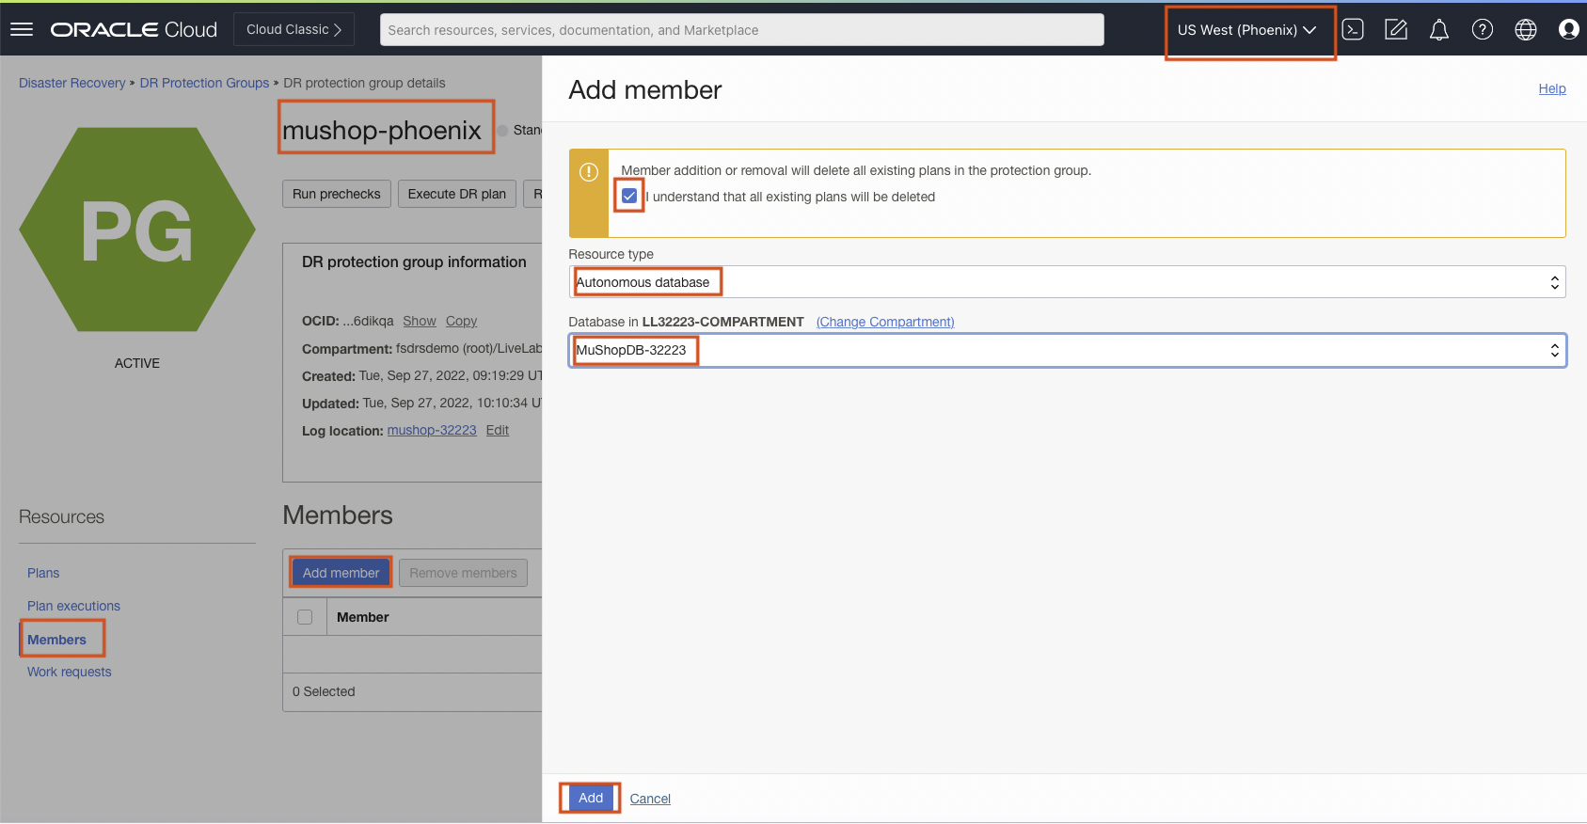Go to Plans in Resources list
Screen dimensions: 1587x824
point(43,573)
